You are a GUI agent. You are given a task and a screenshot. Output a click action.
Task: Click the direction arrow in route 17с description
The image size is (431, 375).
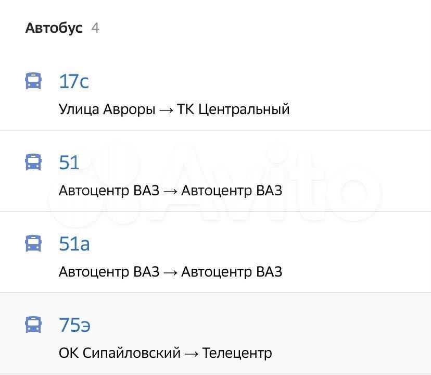click(x=167, y=110)
